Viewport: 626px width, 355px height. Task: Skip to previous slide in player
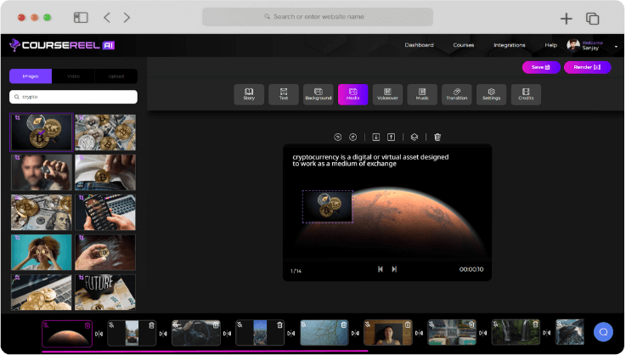pos(381,269)
